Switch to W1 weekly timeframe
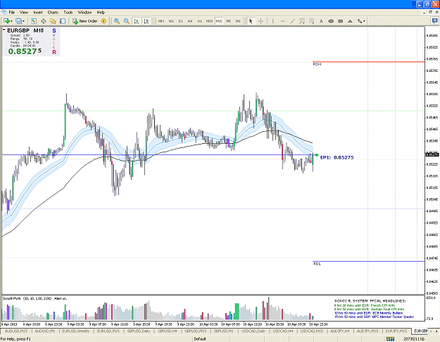Screen dimensions: 440x342 point(171,21)
